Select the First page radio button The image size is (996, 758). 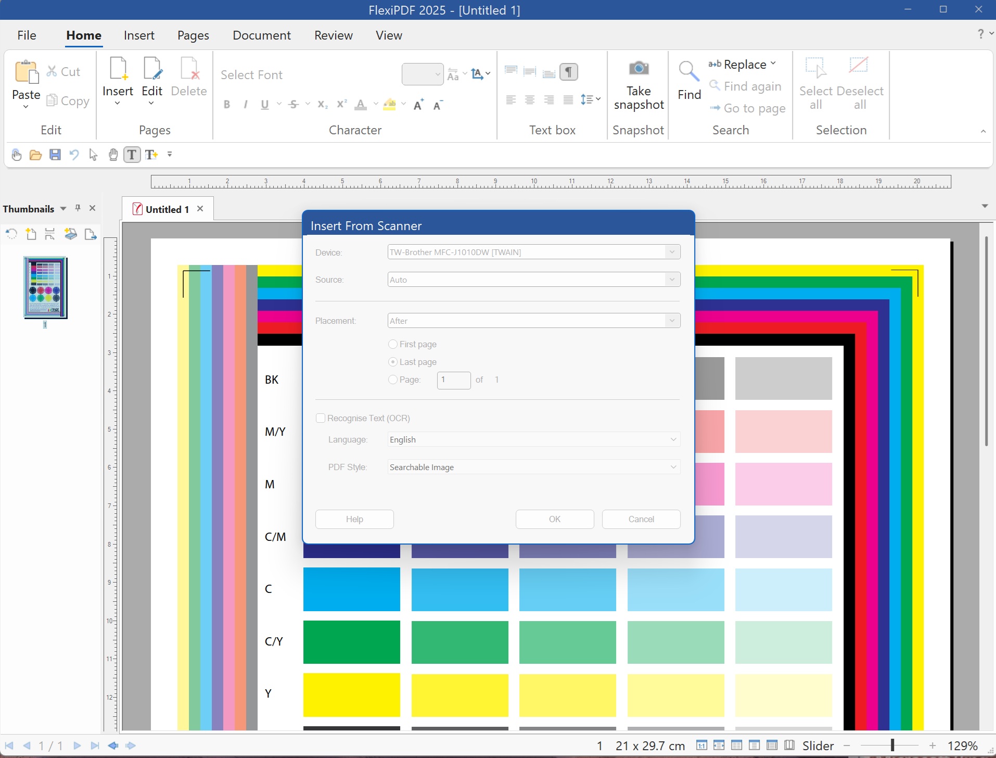click(x=393, y=344)
